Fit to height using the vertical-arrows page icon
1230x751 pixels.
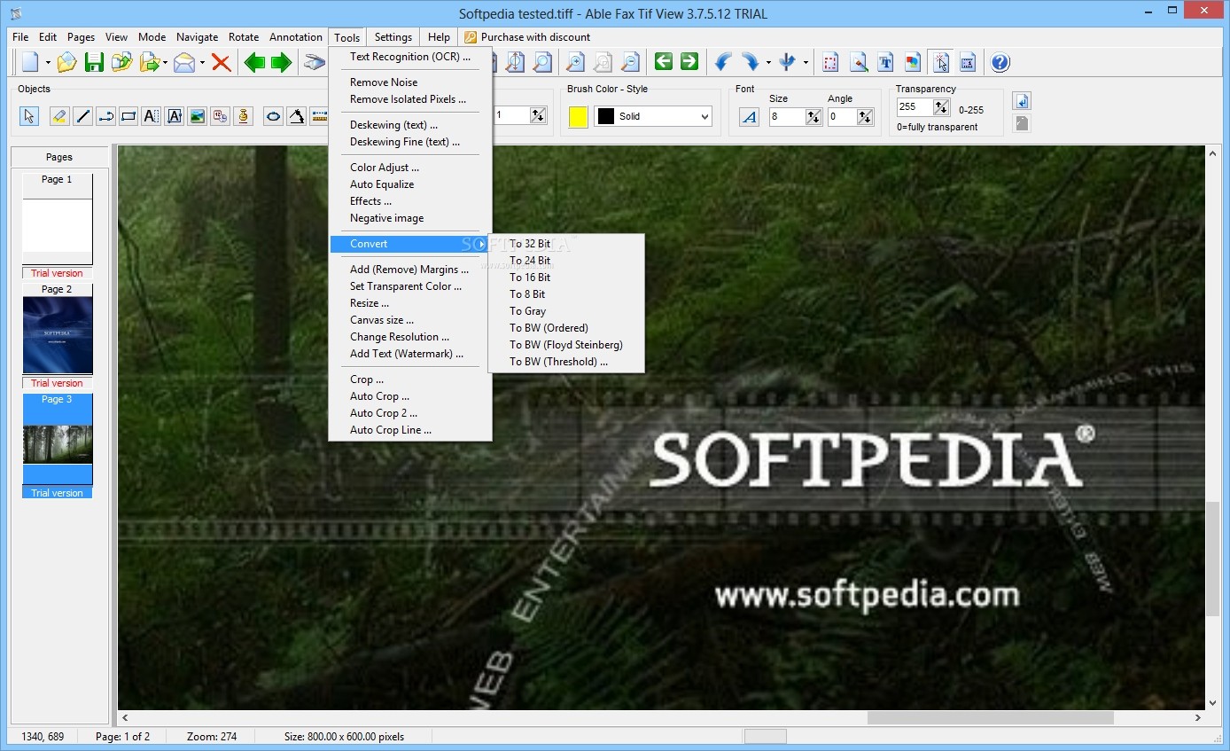(515, 62)
